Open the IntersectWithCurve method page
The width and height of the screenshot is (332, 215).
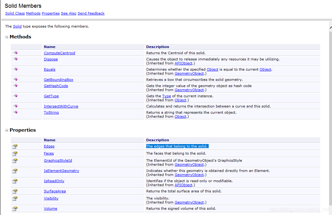[61, 106]
